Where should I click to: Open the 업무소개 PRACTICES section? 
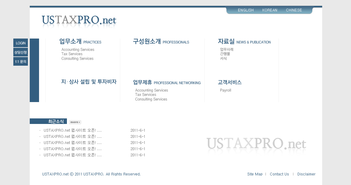pos(80,42)
